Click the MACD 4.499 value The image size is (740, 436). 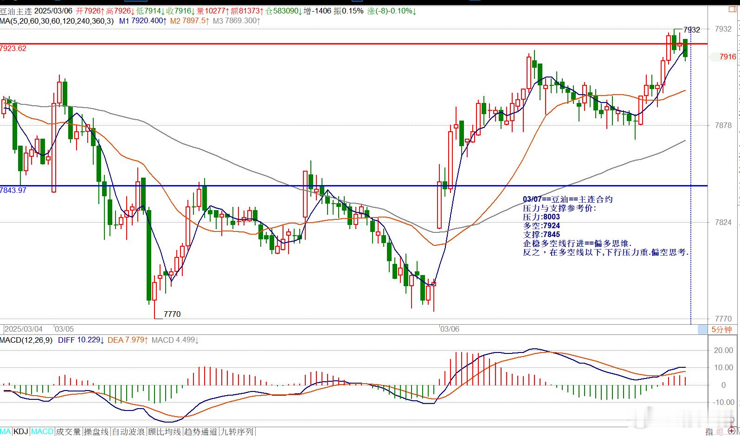coord(175,340)
